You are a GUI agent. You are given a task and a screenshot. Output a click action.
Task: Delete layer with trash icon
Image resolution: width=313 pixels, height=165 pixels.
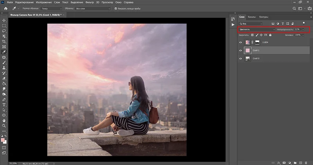(306, 163)
